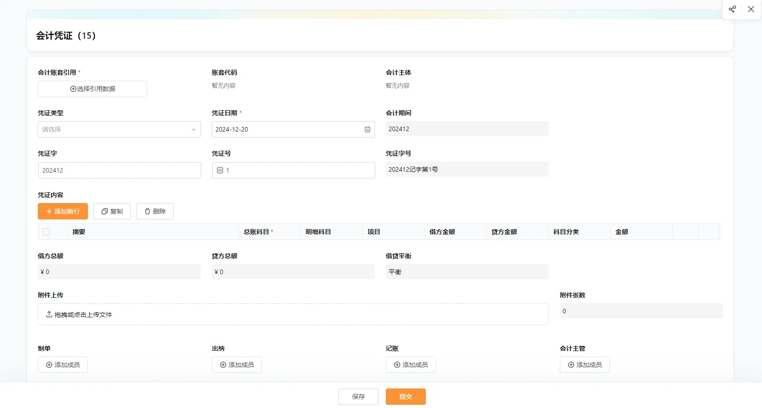Click 选择引用数据 plus button

[92, 89]
